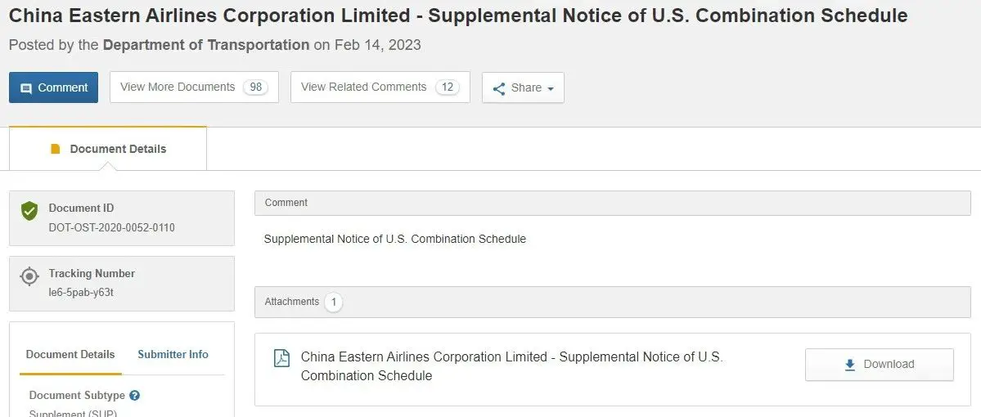Click the blue Comment button

53,87
